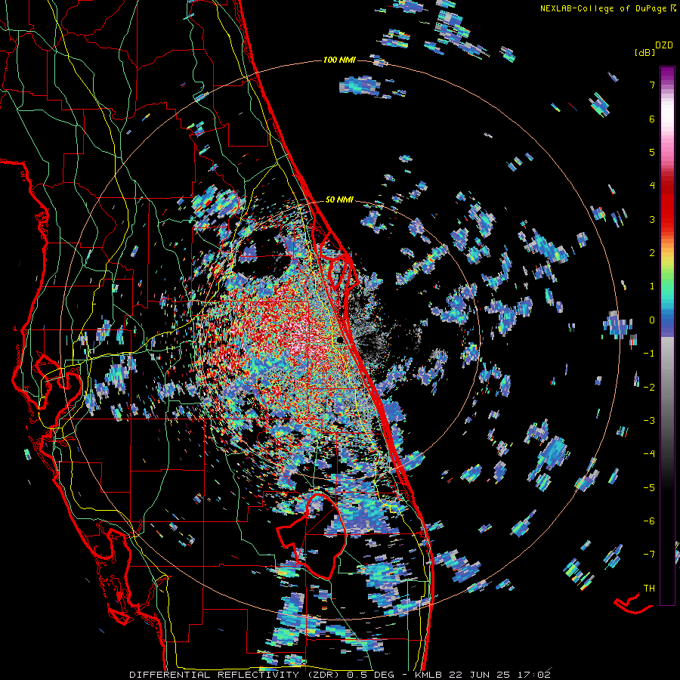Click the -6 value on the color scale
The width and height of the screenshot is (680, 680).
[649, 521]
